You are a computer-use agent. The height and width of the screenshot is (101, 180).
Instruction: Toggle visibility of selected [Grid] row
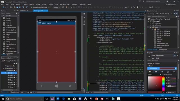tap(14, 73)
